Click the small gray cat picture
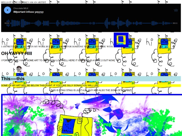This screenshot has width=182, height=136. [x=19, y=69]
